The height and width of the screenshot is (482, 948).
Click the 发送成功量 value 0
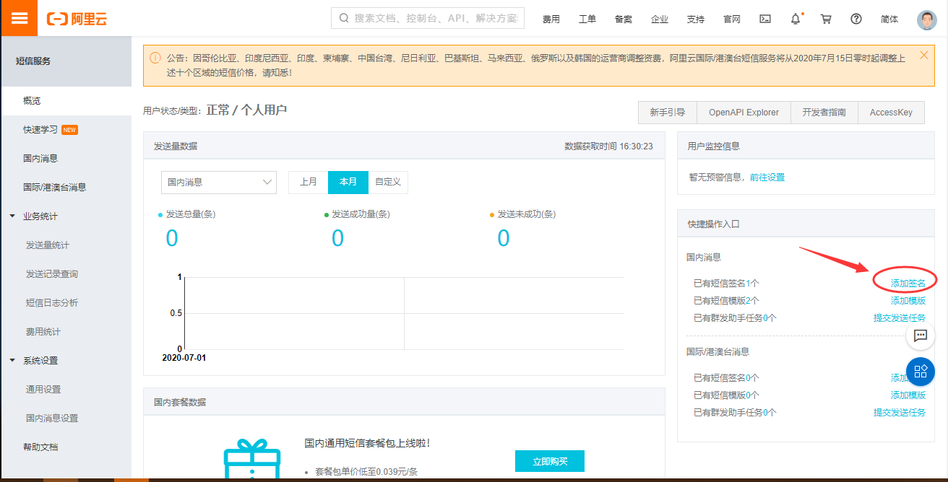click(337, 238)
